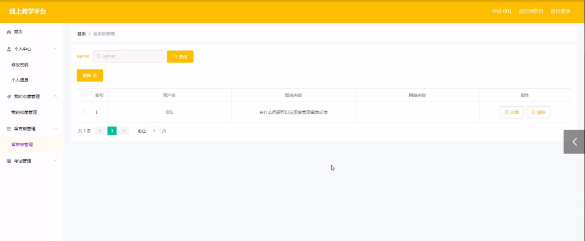Toggle the select-all checkbox in table header

[84, 95]
